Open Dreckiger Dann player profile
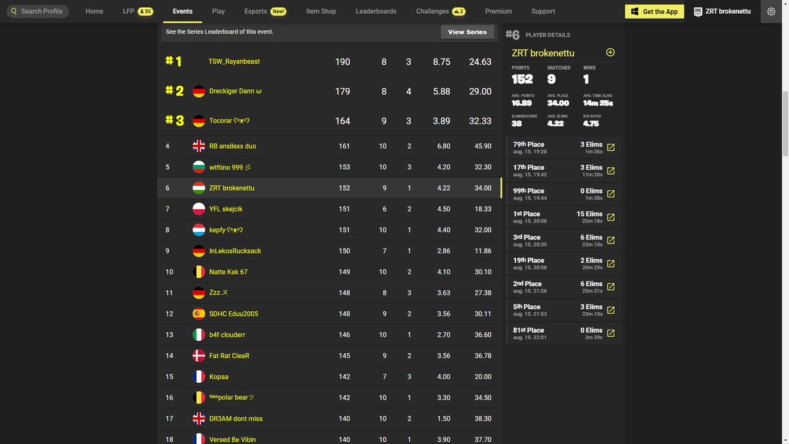 [x=235, y=91]
